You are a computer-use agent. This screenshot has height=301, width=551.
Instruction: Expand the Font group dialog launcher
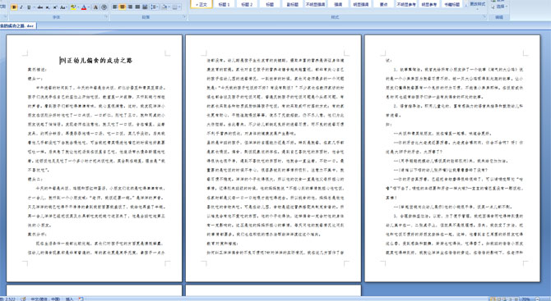coord(106,16)
